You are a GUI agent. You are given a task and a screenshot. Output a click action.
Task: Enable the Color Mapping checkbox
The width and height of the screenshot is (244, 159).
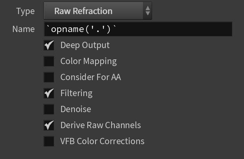click(49, 61)
